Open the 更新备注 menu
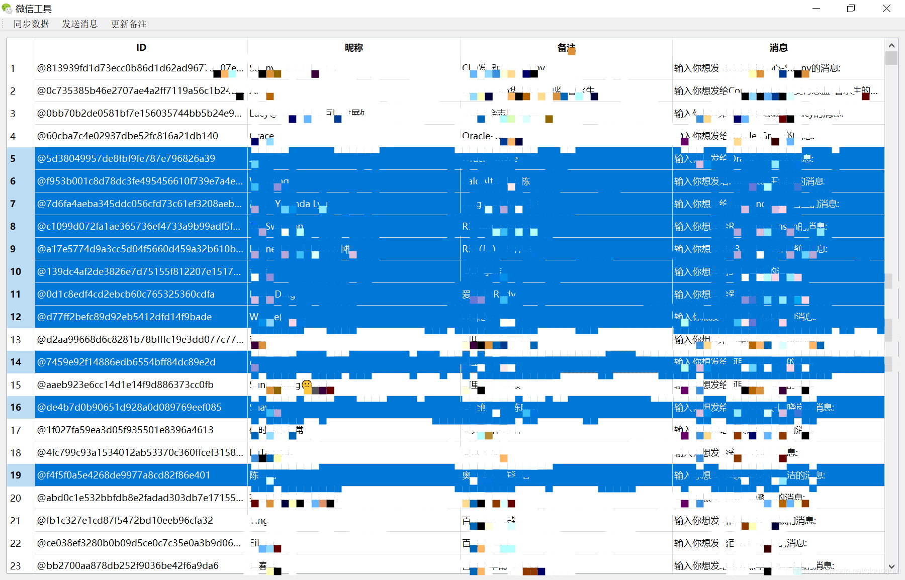Image resolution: width=905 pixels, height=580 pixels. coord(129,24)
